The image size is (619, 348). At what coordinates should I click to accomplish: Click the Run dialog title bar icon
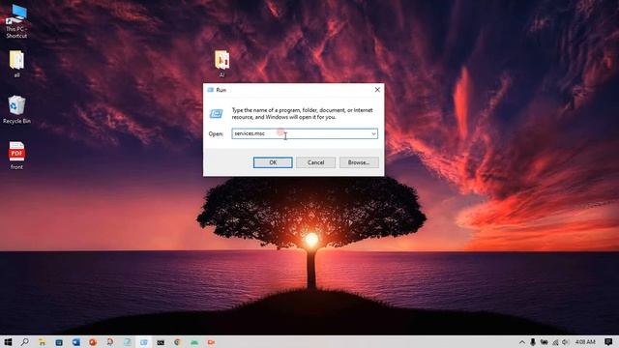coord(211,90)
